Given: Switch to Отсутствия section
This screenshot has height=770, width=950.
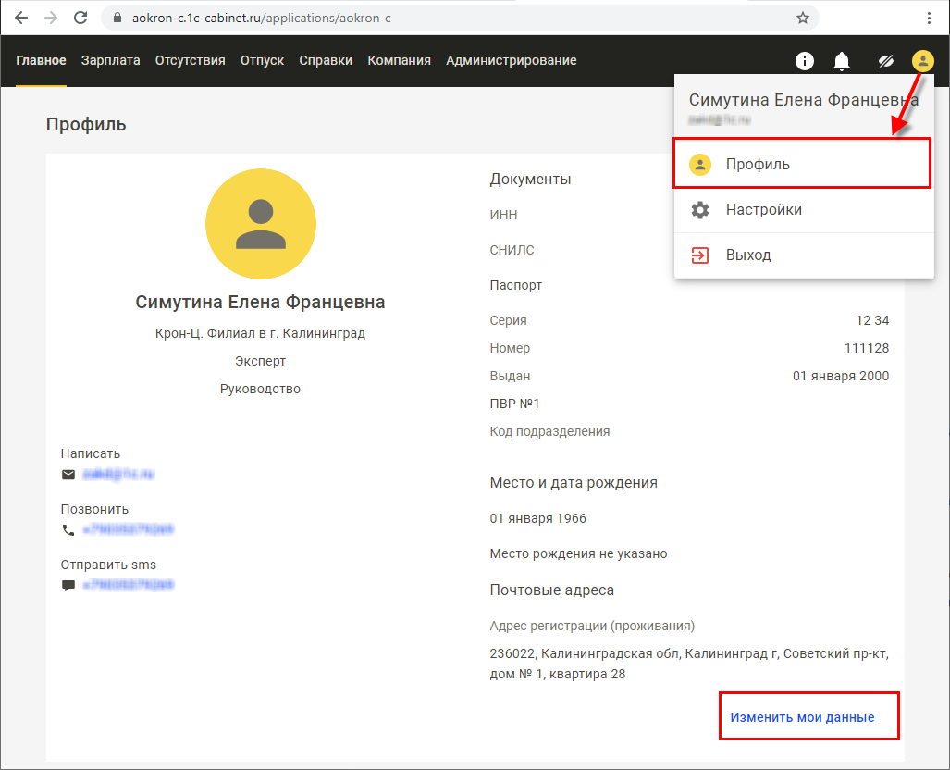Looking at the screenshot, I should coord(190,61).
